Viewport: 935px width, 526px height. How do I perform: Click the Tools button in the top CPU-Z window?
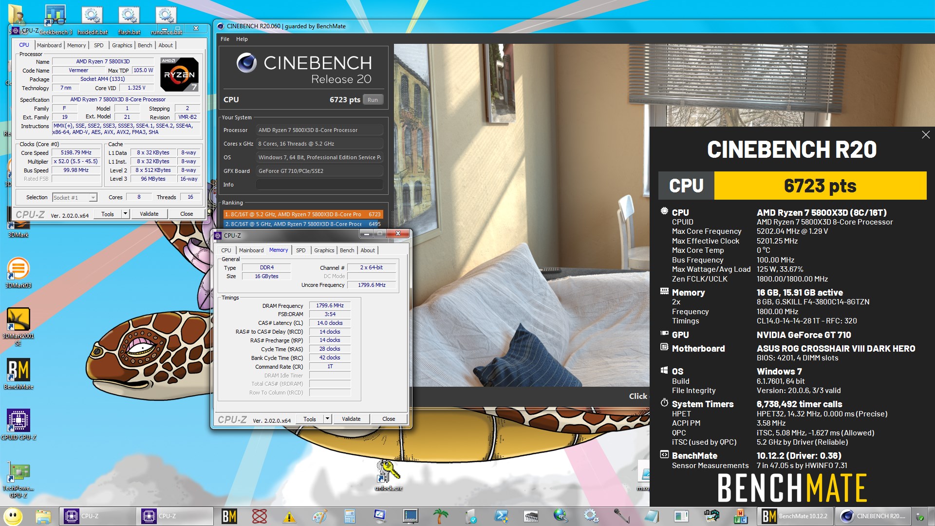[108, 214]
